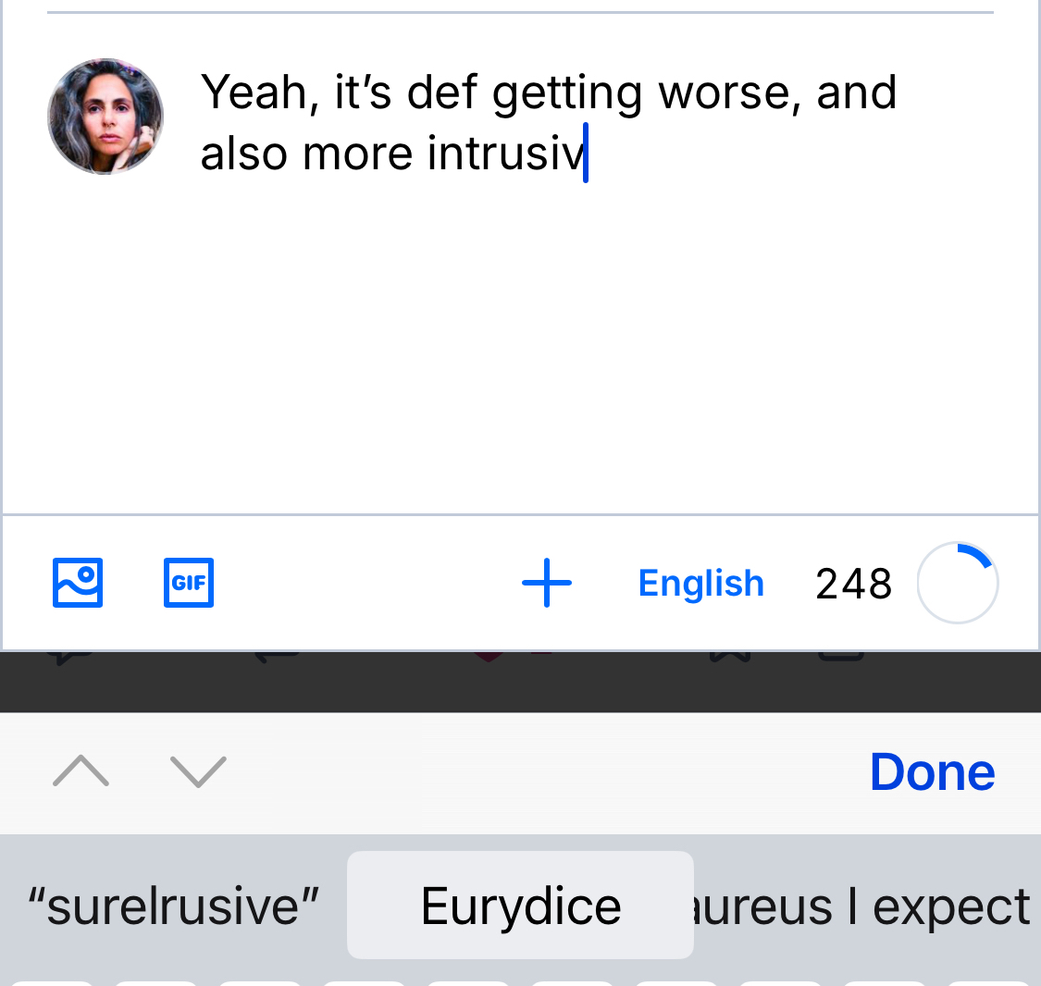The height and width of the screenshot is (986, 1041).
Task: Tap the partially hidden share icon
Action: [x=842, y=658]
